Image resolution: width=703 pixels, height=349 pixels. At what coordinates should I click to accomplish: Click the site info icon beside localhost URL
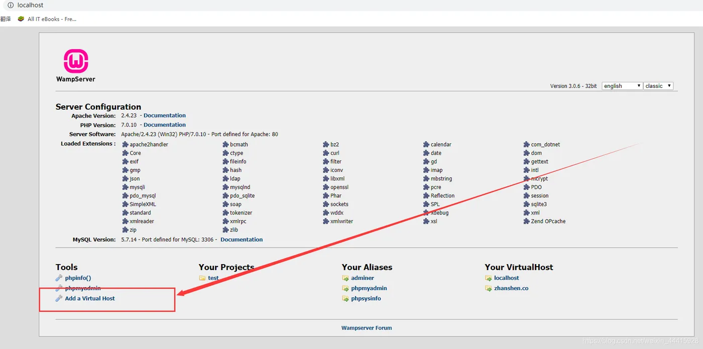pos(10,5)
